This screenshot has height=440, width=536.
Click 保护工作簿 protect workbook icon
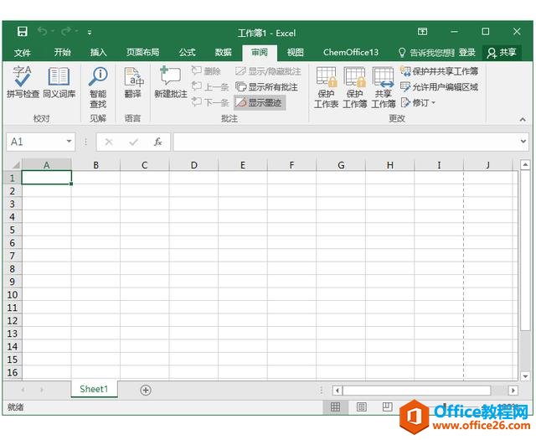(x=354, y=87)
